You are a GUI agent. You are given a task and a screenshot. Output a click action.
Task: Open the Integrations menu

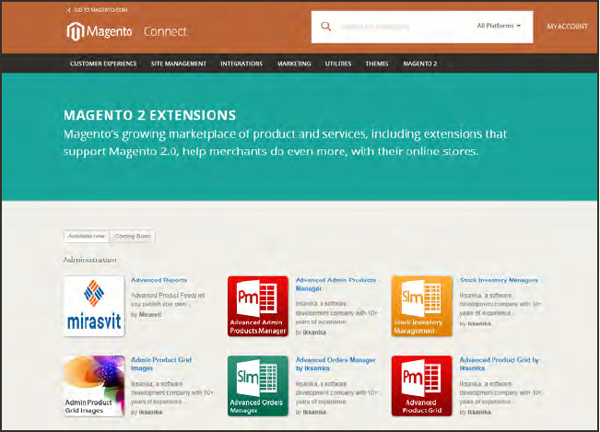pos(241,64)
